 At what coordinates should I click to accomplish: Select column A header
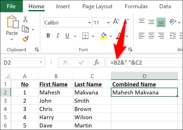pos(25,76)
